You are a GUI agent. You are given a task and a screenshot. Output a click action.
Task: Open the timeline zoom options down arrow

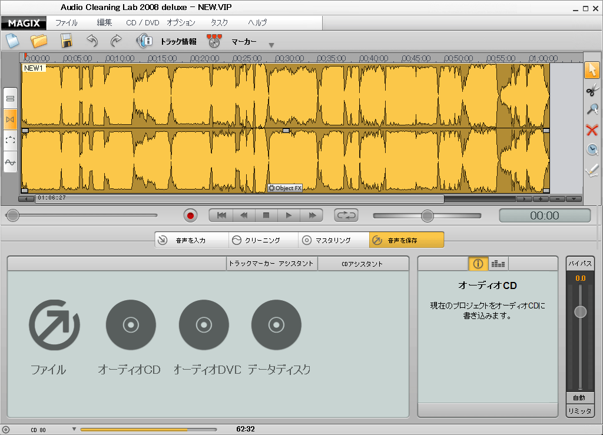pos(574,199)
